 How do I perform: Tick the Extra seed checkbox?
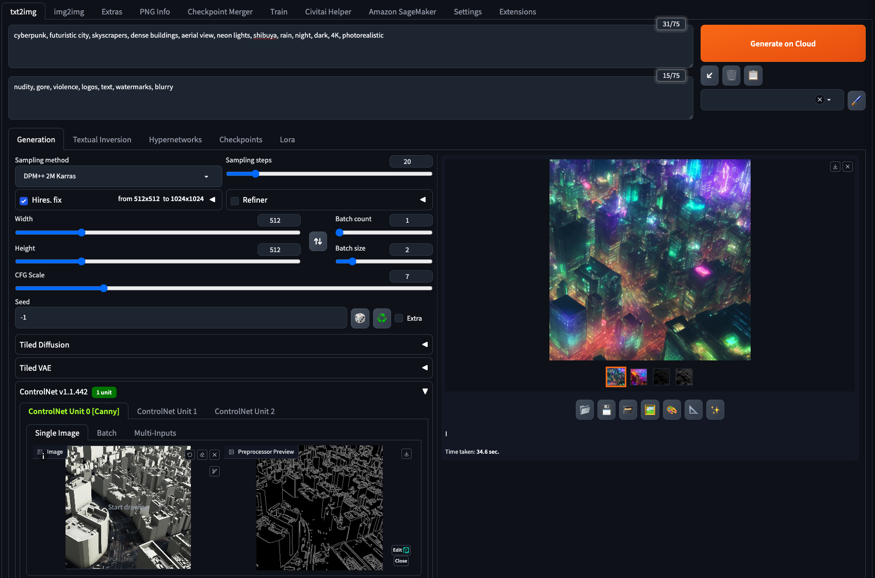pyautogui.click(x=399, y=318)
